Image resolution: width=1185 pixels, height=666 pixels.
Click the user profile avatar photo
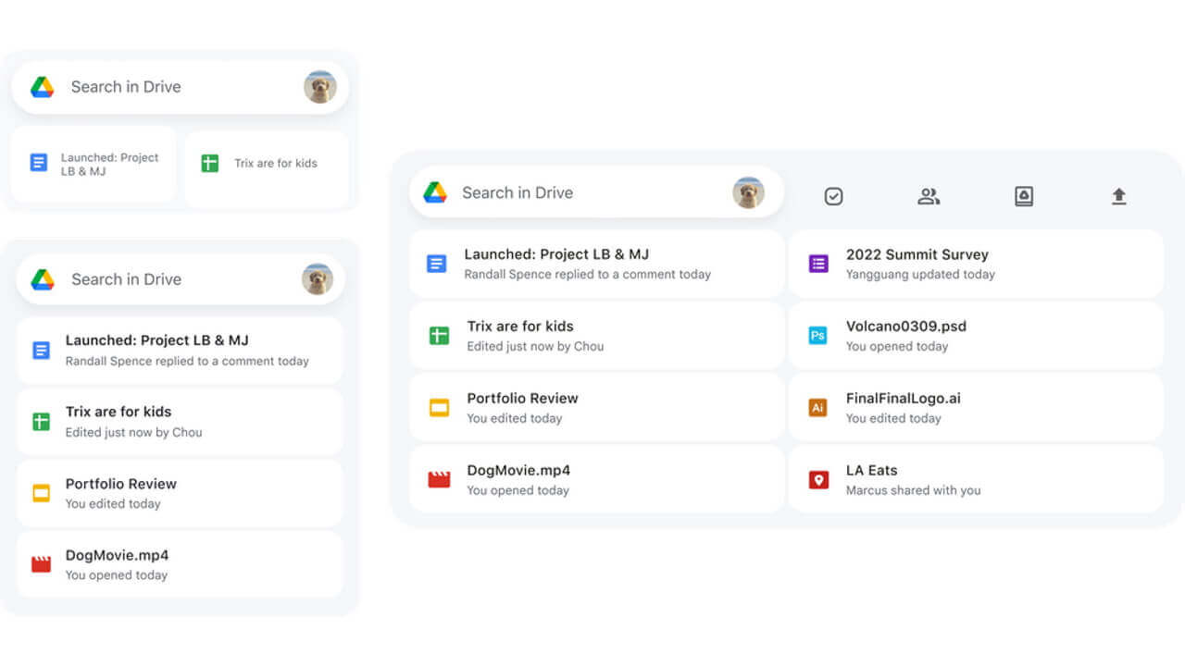click(748, 191)
